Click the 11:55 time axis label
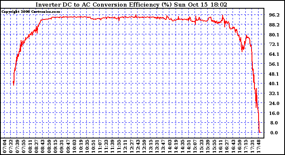The width and height of the screenshot is (285, 155). coord(119,146)
